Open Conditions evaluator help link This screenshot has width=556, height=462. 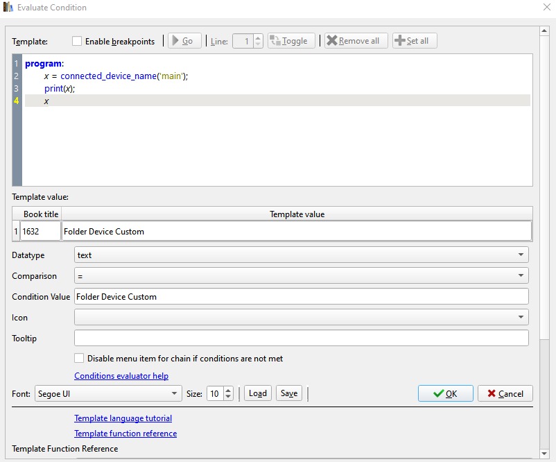coord(121,376)
